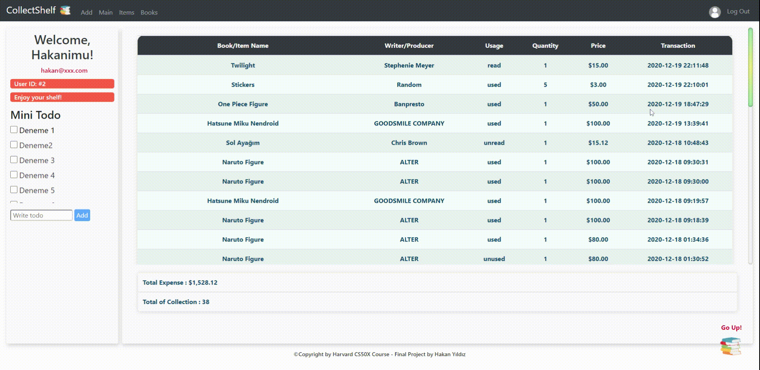
Task: Click the Price column header
Action: point(598,45)
